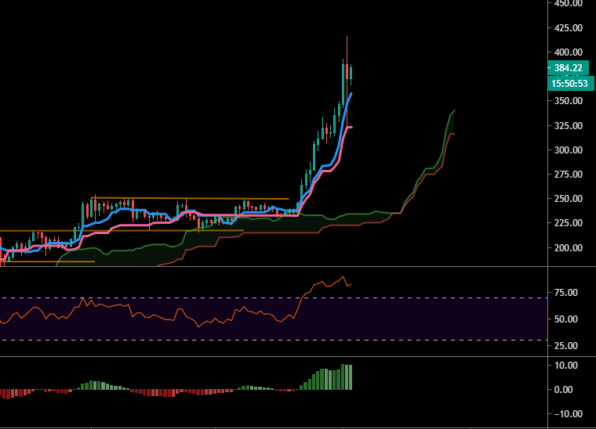Click the lower dashed RSI oversold line
Image resolution: width=596 pixels, height=429 pixels.
(x=157, y=340)
